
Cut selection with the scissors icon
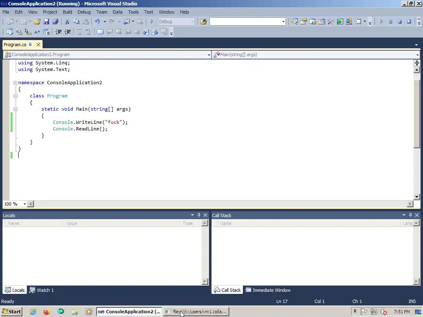pos(67,21)
